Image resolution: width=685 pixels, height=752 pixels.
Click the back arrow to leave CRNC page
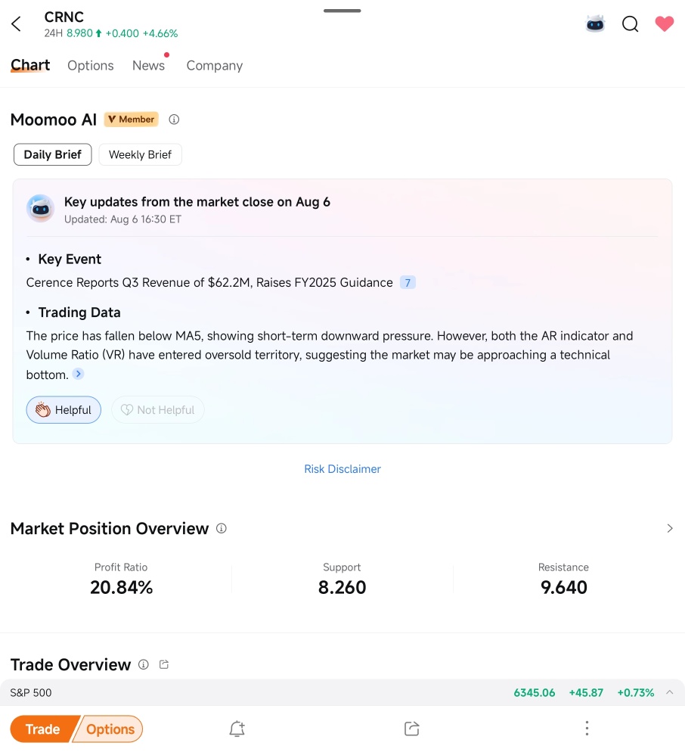(17, 23)
